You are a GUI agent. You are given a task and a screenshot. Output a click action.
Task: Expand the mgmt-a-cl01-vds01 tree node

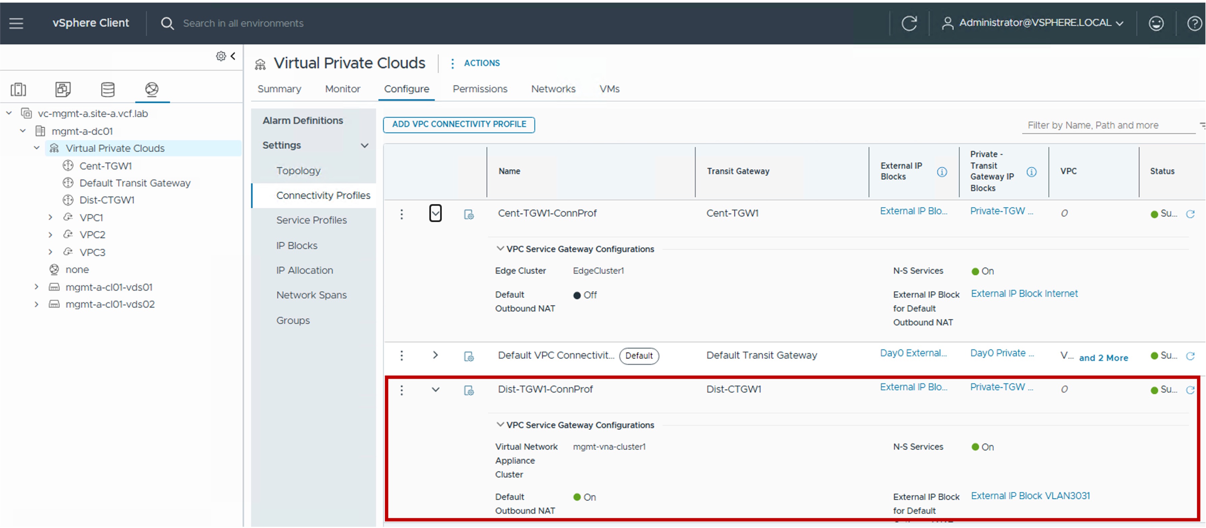coord(36,287)
